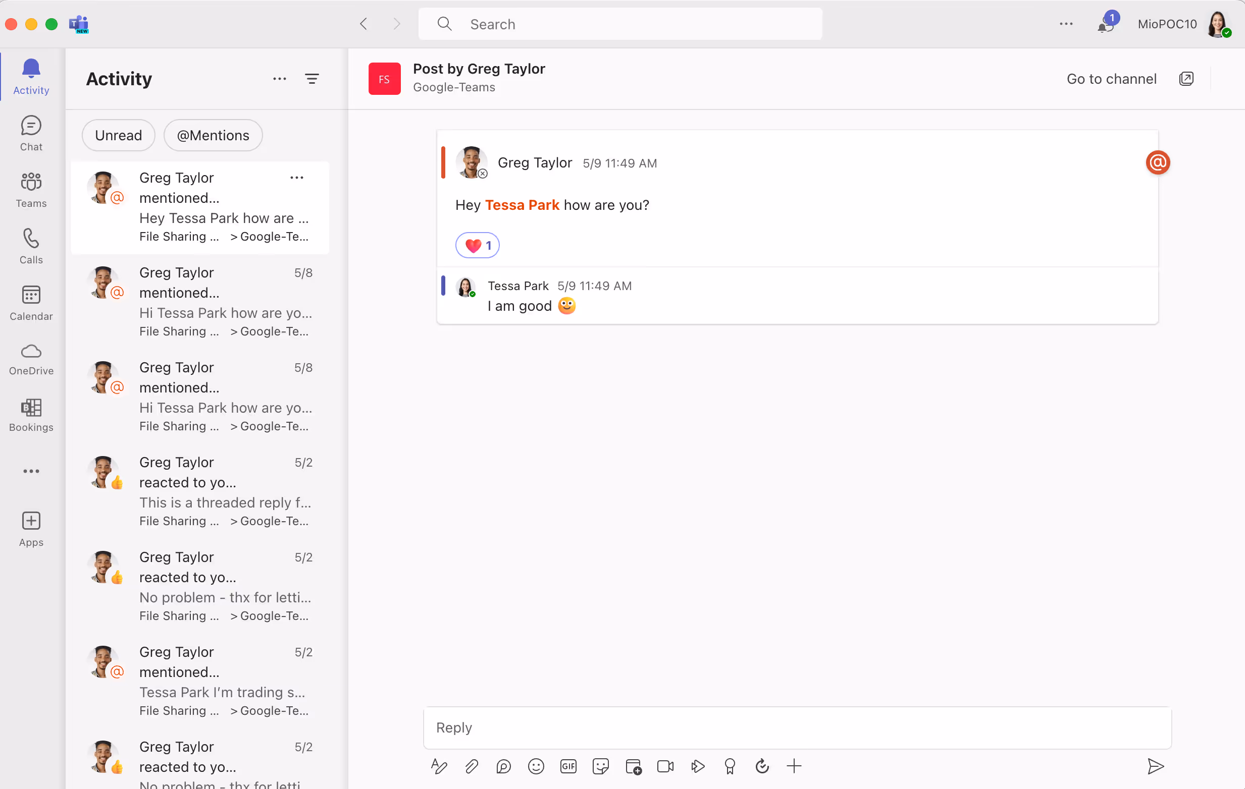Open the Calls section
Viewport: 1245px width, 789px height.
pos(31,246)
